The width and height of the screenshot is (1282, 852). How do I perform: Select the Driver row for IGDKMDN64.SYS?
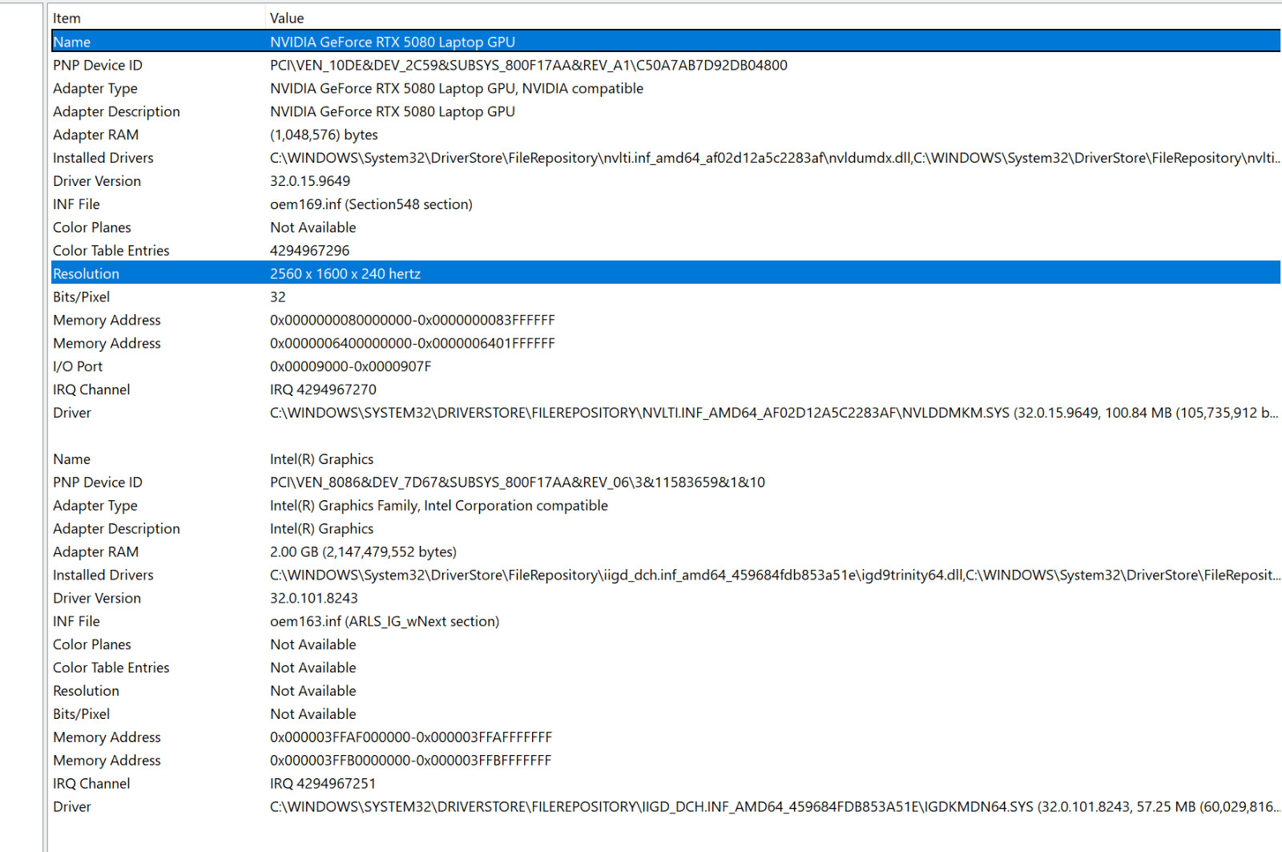[x=666, y=807]
